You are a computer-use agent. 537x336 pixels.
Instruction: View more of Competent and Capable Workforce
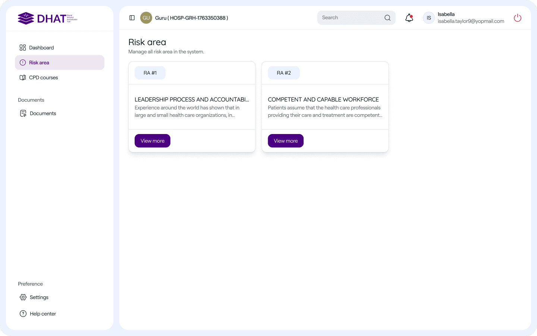point(286,141)
